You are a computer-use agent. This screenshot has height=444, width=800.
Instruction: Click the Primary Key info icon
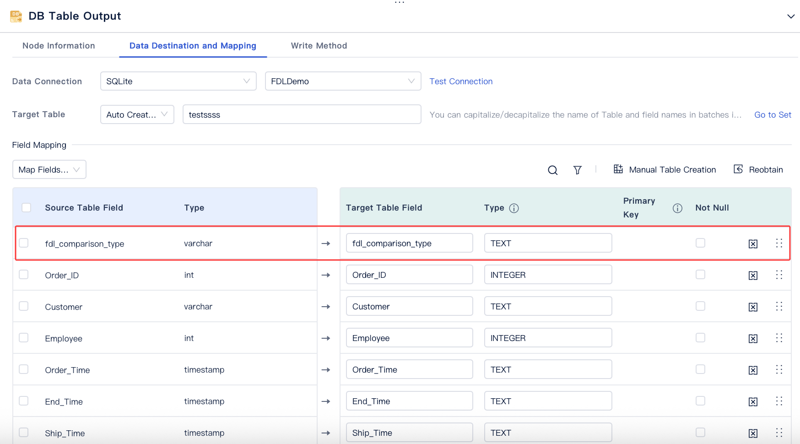(x=677, y=208)
